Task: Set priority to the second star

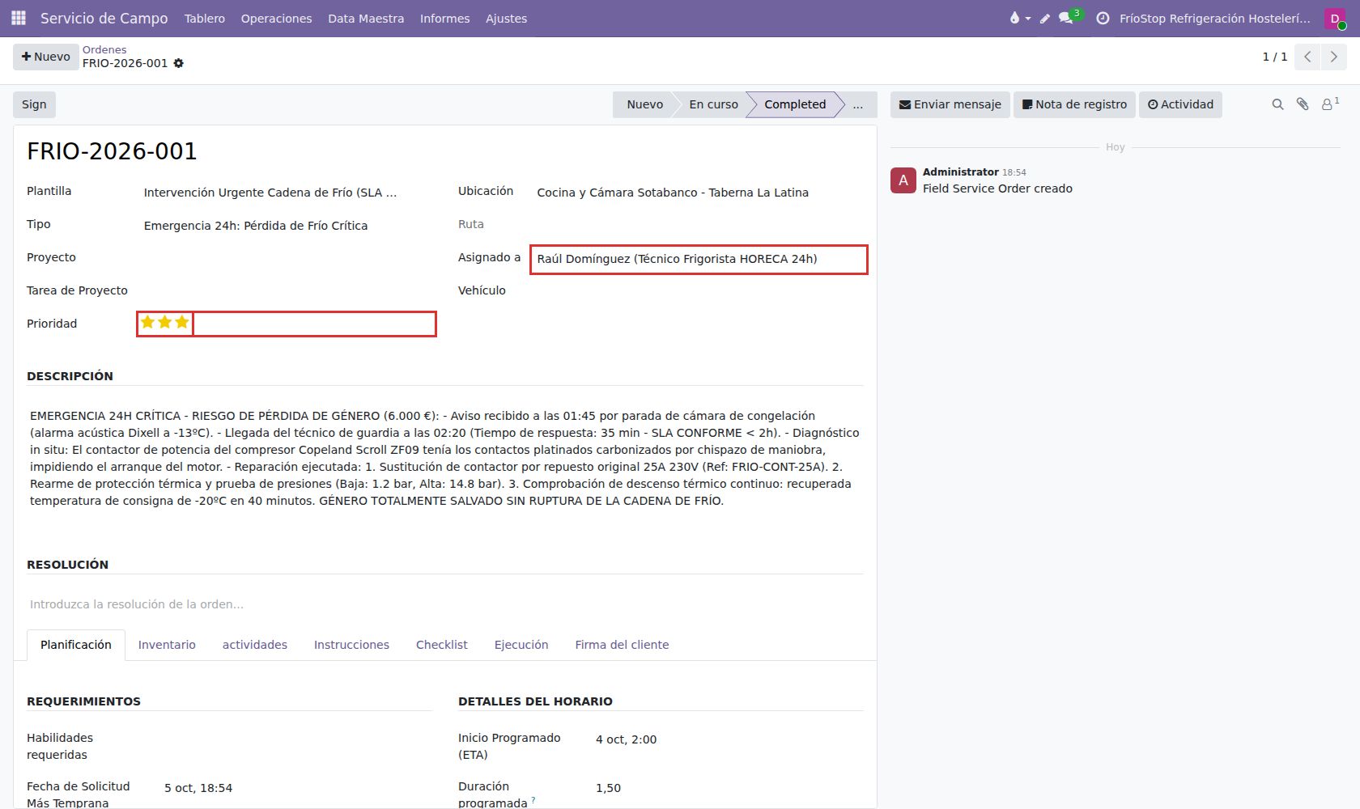Action: tap(165, 323)
